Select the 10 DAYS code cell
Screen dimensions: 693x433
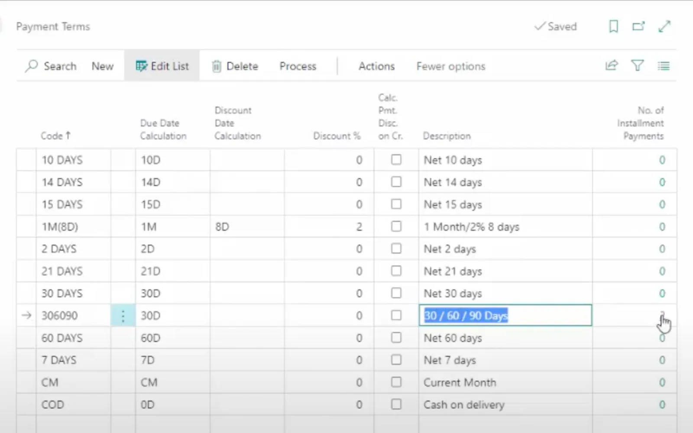[x=73, y=160]
